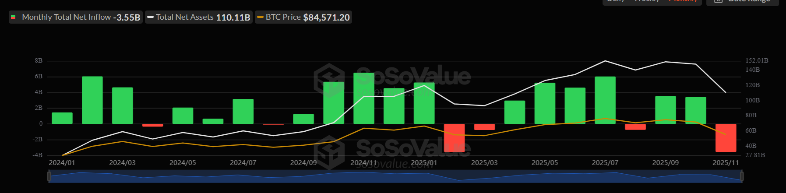Image resolution: width=786 pixels, height=193 pixels.
Task: Select the June 2024 short green bar
Action: (x=213, y=121)
